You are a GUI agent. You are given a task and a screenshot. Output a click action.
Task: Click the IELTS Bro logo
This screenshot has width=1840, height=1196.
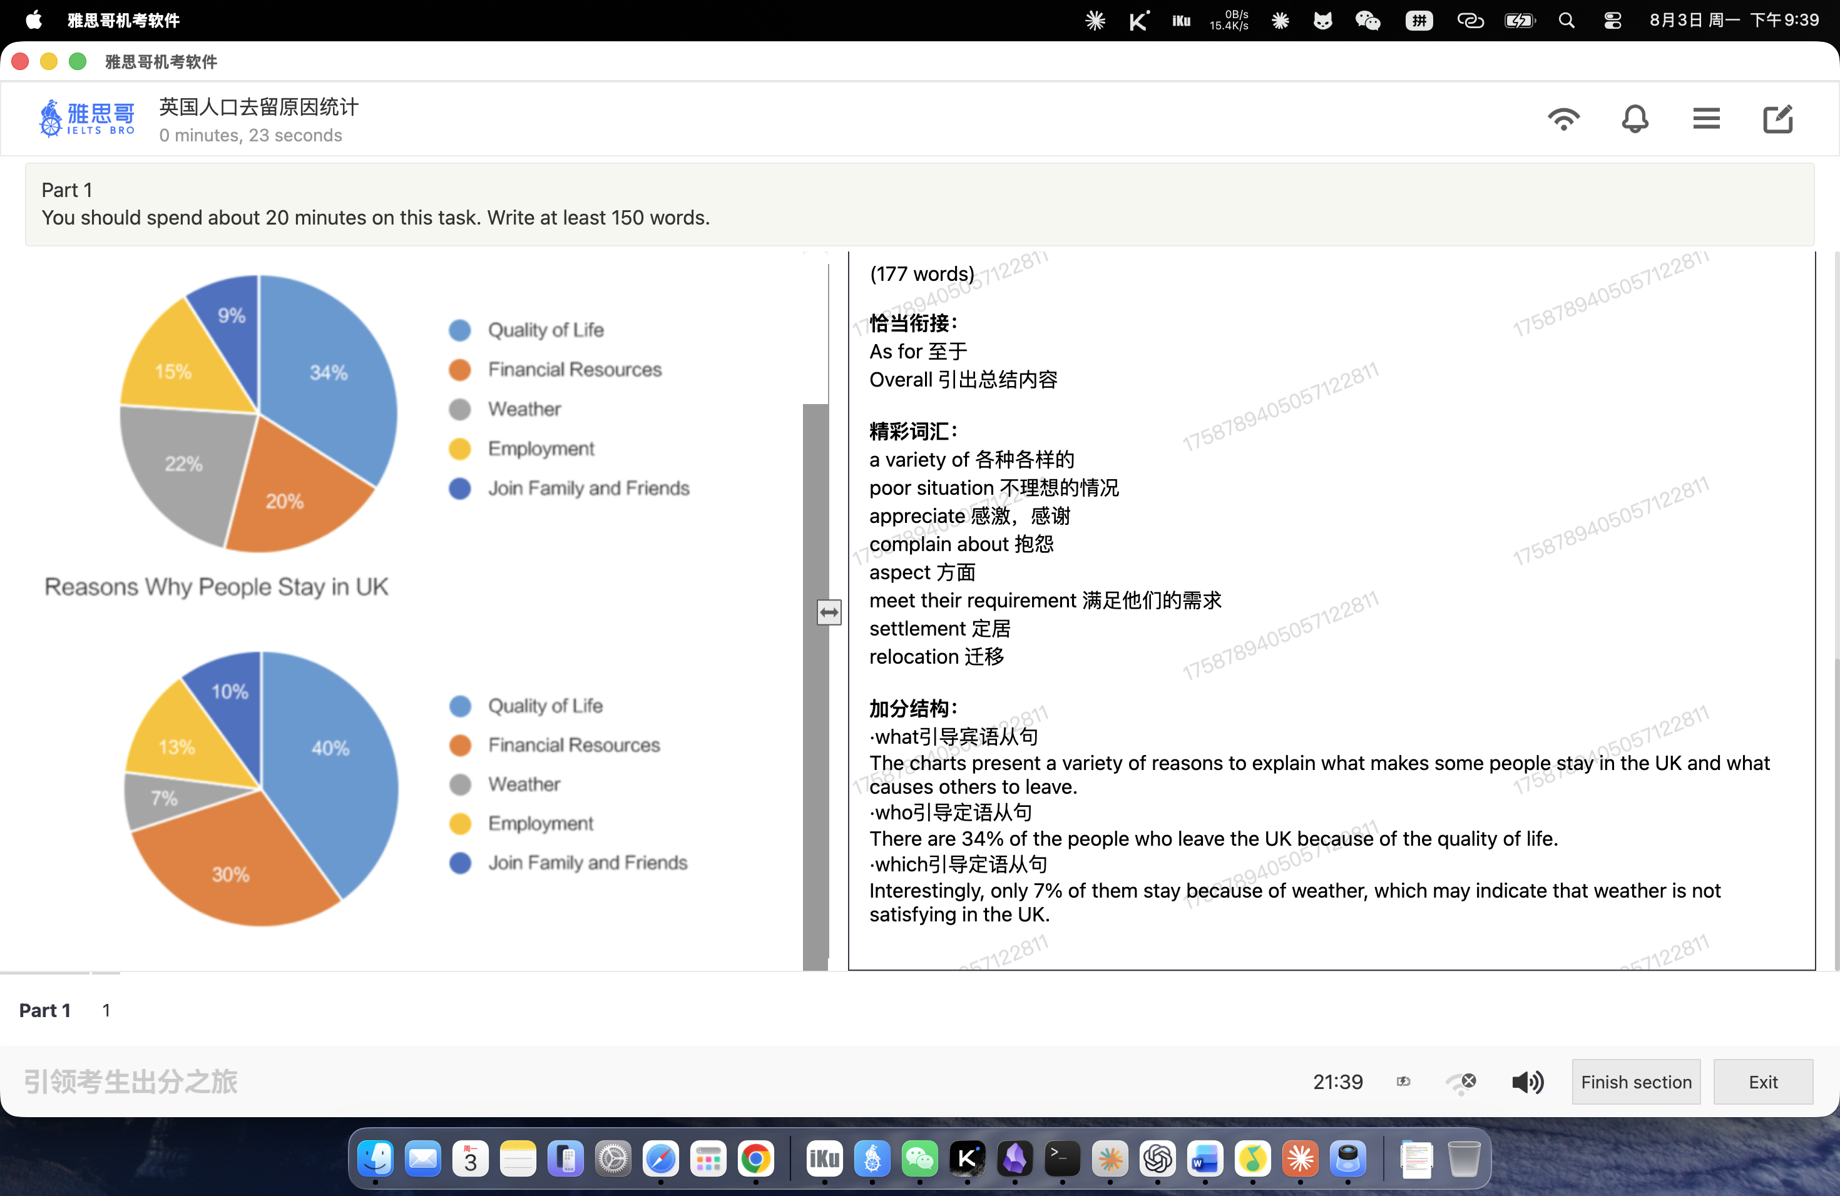[86, 119]
